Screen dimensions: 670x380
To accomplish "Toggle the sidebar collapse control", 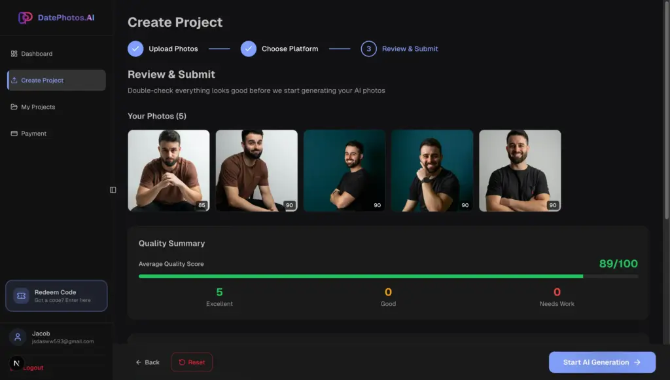I will pos(113,189).
